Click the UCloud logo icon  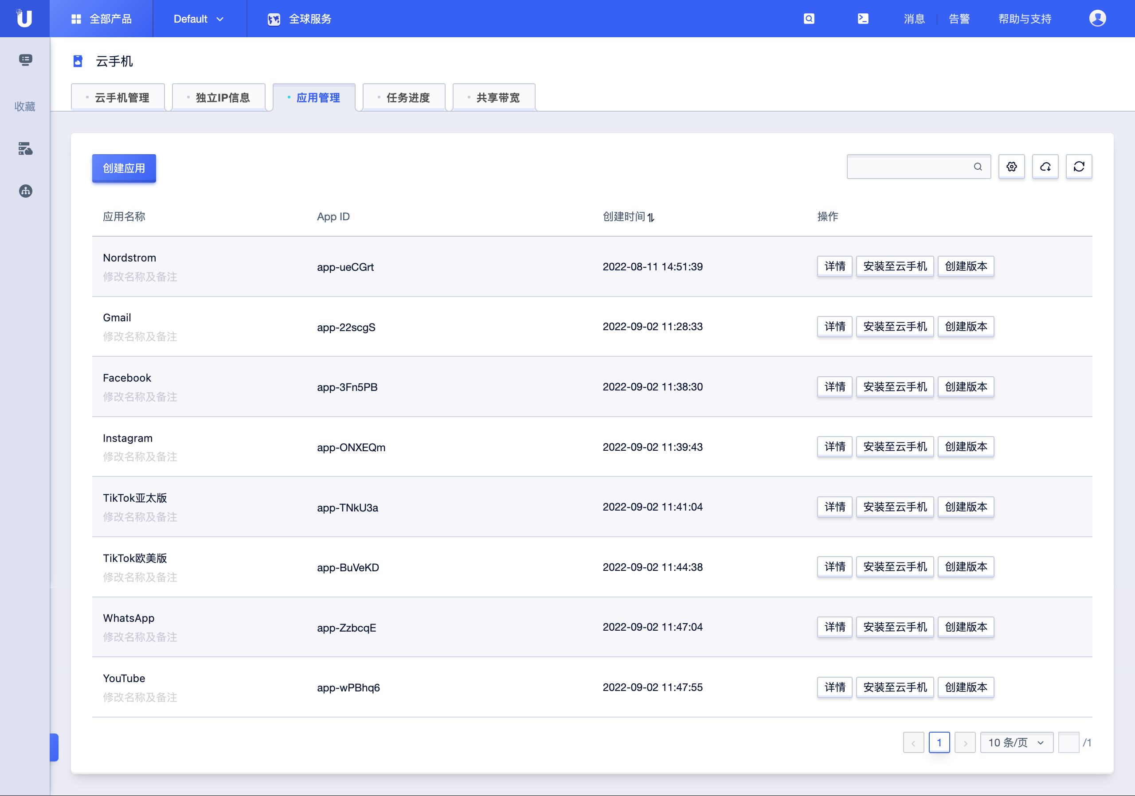pos(24,18)
